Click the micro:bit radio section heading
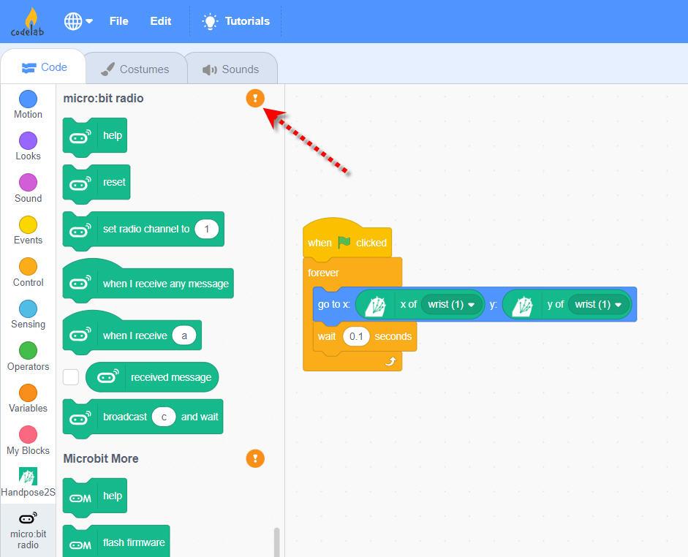The height and width of the screenshot is (557, 688). 103,98
